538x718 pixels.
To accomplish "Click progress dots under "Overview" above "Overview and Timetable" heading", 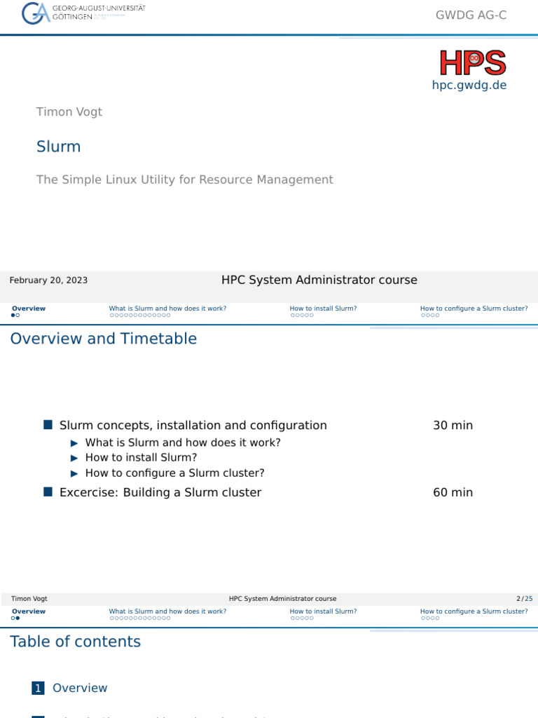I will [15, 316].
